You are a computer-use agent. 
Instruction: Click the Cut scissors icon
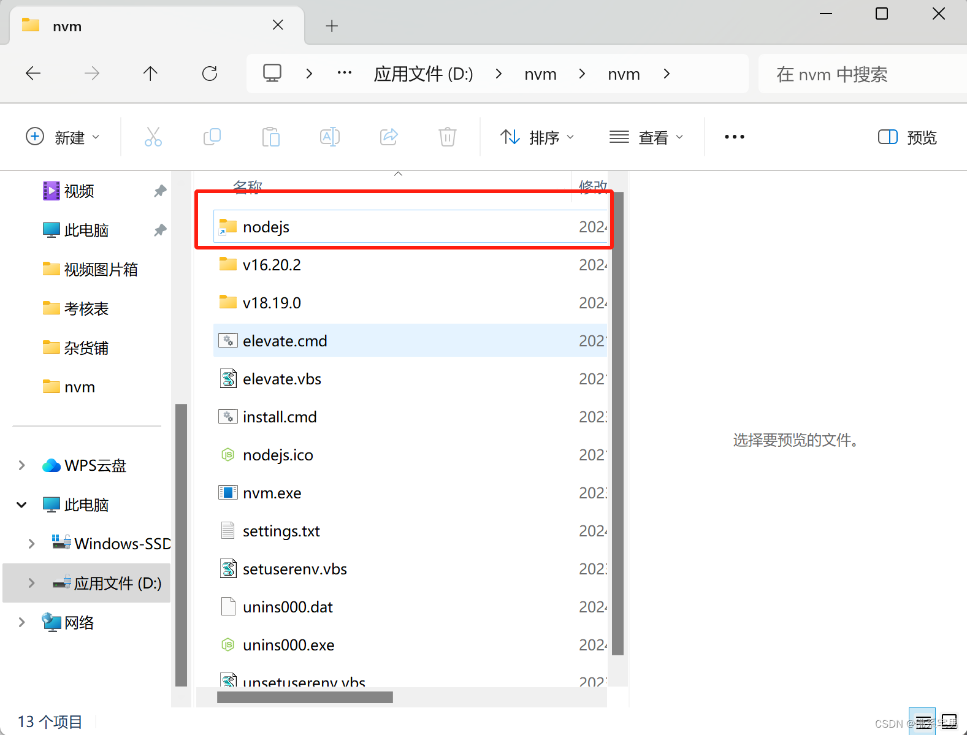click(x=153, y=137)
